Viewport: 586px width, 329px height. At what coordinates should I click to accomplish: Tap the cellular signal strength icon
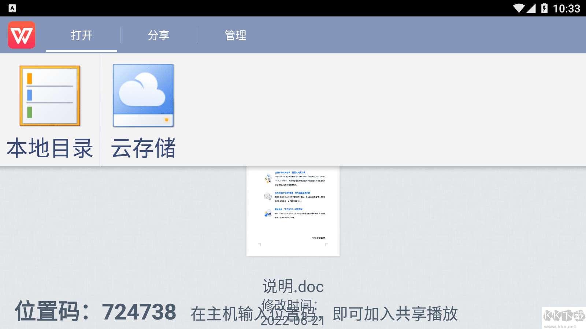tap(531, 8)
